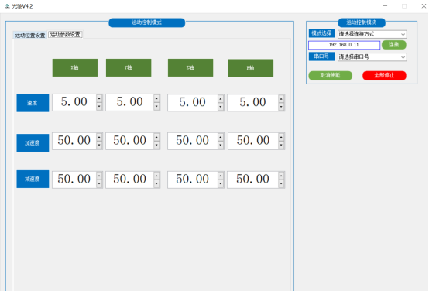The height and width of the screenshot is (291, 429).
Task: Increase Z axis 加速度 with up arrow
Action: [x=221, y=137]
